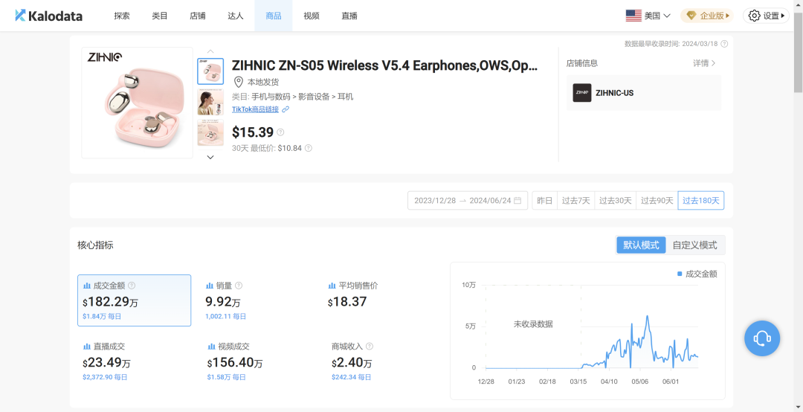Open store 详情 chevron link
Viewport: 803px width, 412px height.
click(x=705, y=63)
